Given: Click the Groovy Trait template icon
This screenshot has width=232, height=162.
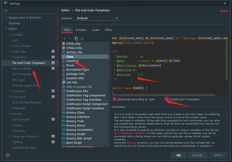Looking at the screenshot, I should tap(64, 121).
